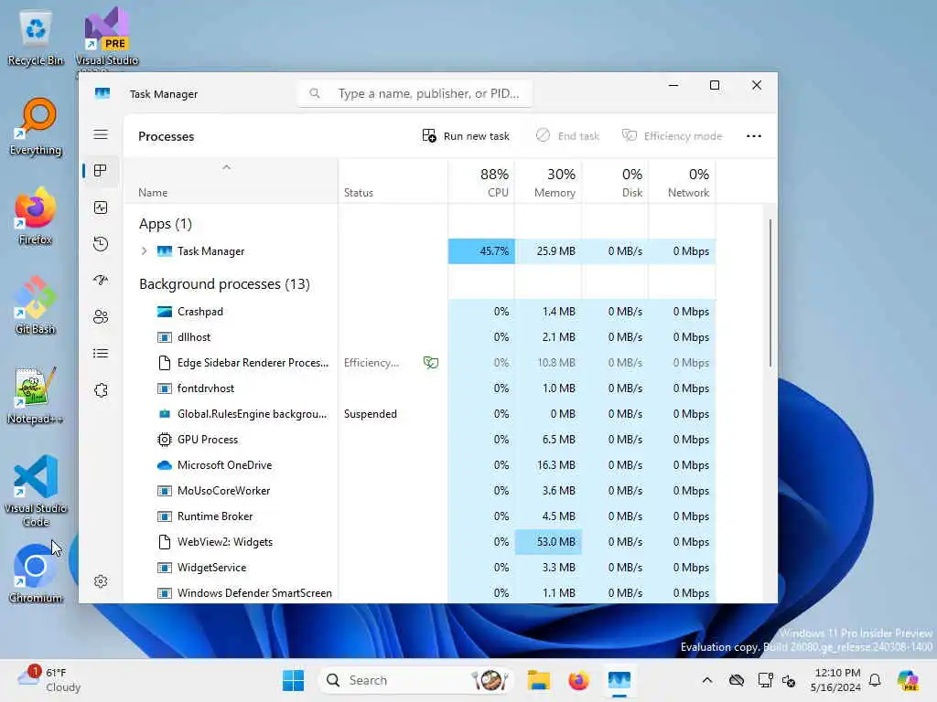Click the 45.7% CPU cell
The image size is (937, 702).
481,251
